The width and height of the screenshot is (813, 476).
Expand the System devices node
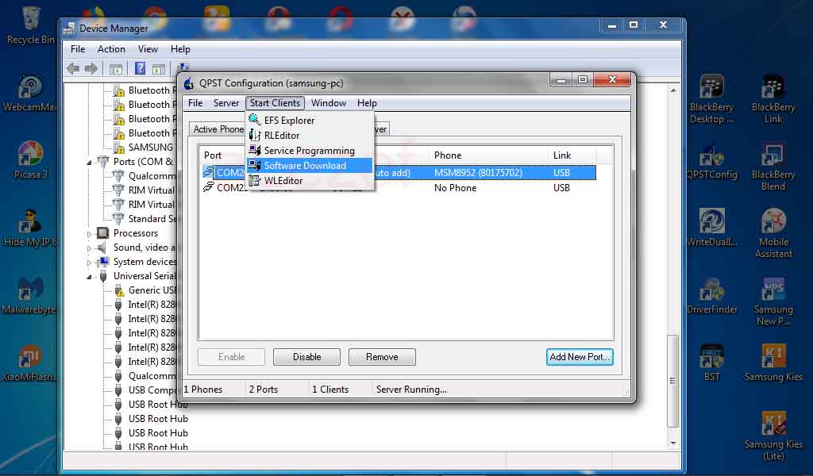(x=90, y=261)
